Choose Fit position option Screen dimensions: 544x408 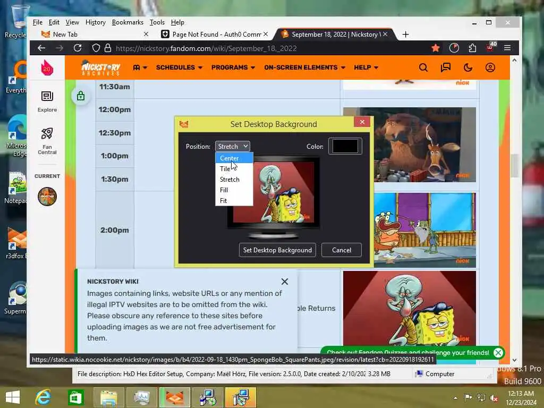[234, 200]
